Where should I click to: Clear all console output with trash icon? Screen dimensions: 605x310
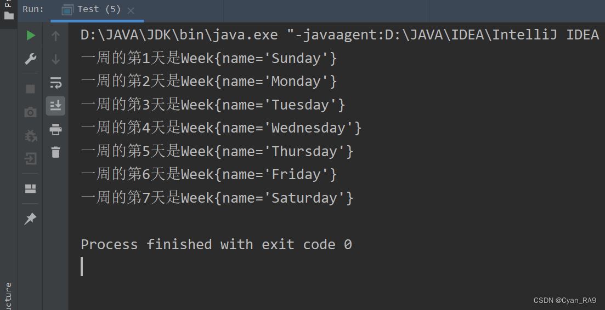(55, 152)
